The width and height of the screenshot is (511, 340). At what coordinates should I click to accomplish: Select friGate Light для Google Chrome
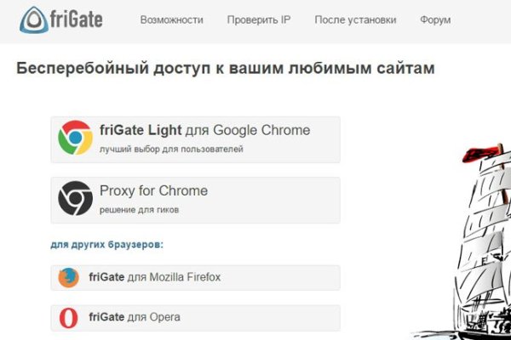pyautogui.click(x=204, y=130)
